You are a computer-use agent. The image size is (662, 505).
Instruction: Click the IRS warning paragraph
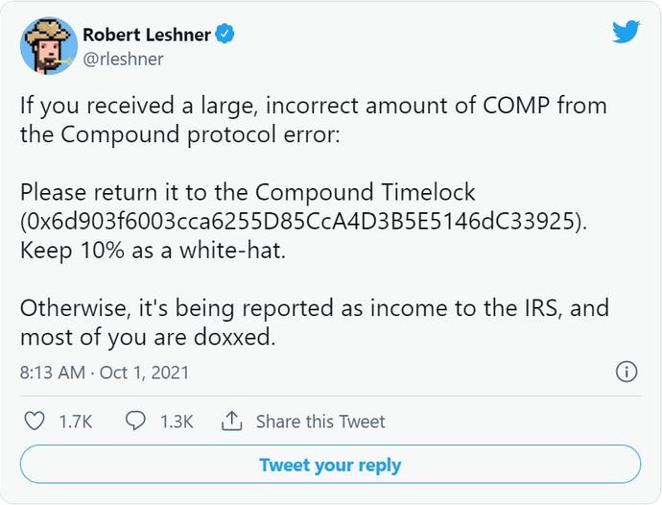point(315,323)
